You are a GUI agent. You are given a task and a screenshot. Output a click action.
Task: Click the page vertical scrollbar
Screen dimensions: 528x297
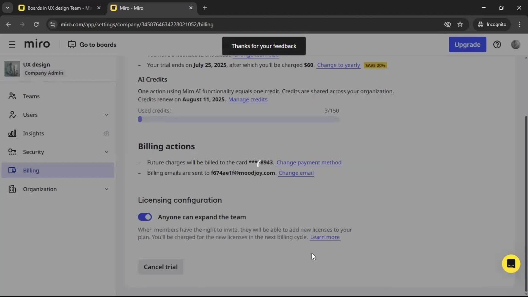pos(526,204)
